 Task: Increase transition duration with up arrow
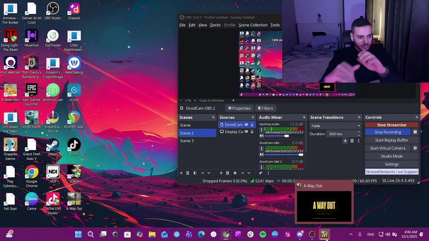click(359, 132)
